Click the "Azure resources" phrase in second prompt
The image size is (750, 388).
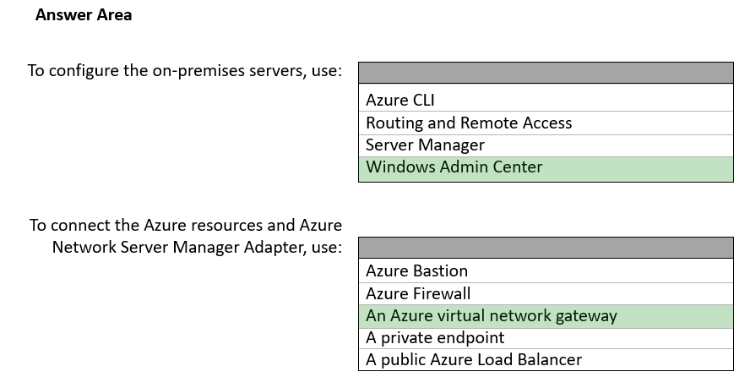click(x=199, y=226)
